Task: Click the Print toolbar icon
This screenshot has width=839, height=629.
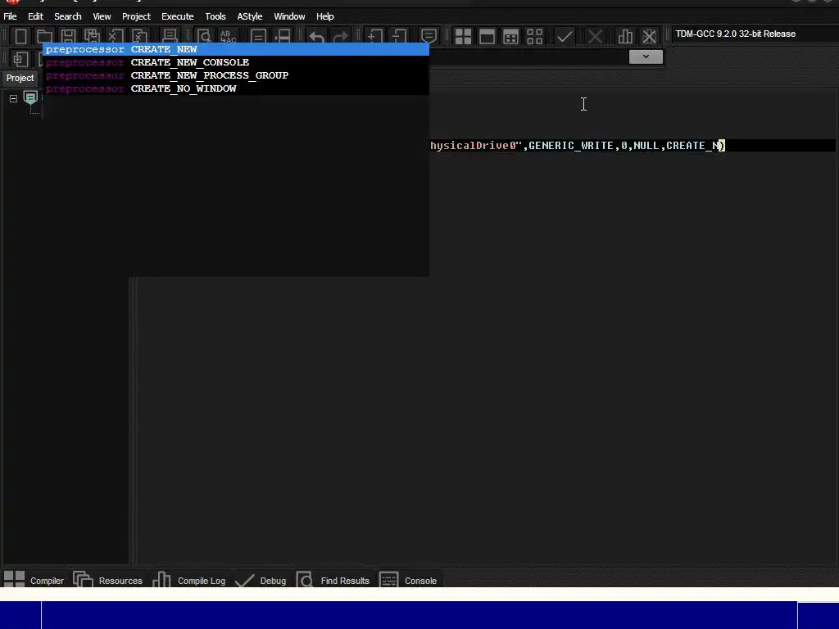Action: pos(170,36)
